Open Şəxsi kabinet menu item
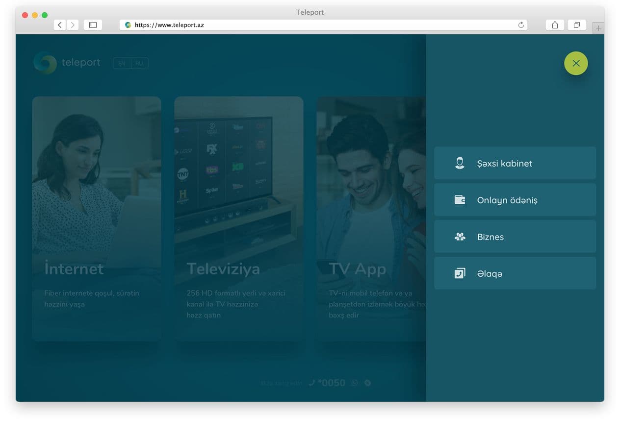Image resolution: width=620 pixels, height=436 pixels. 515,163
